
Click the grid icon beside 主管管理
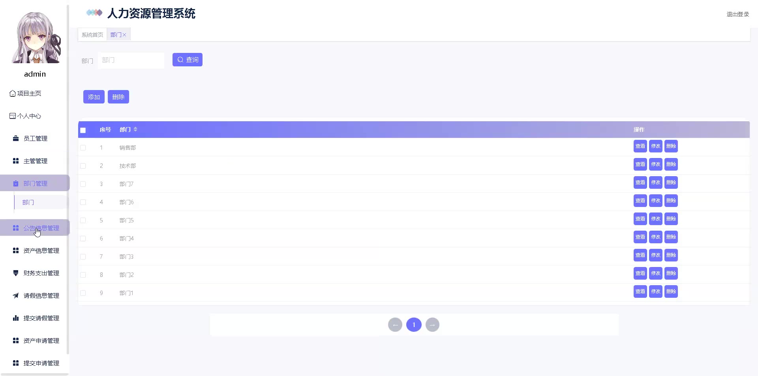[x=16, y=161]
